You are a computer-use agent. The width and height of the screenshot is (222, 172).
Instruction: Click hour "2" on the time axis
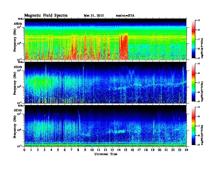[38, 150]
